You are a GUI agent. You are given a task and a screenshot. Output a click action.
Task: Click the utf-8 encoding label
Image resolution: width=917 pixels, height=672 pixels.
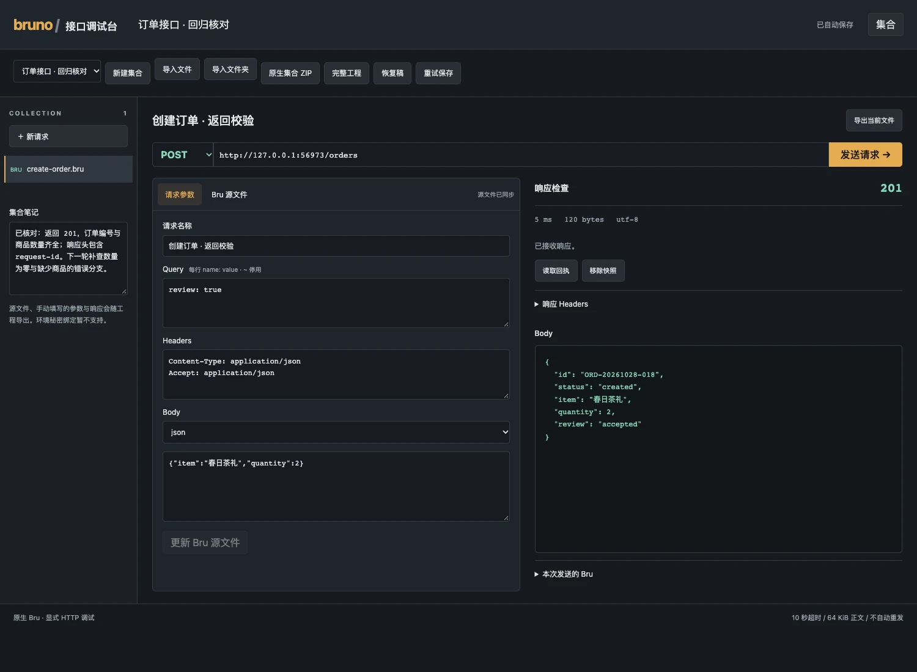(627, 219)
